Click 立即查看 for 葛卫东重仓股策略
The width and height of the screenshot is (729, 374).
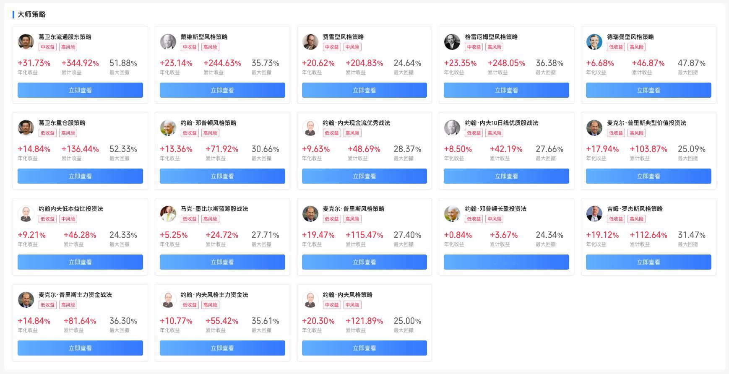[x=80, y=176]
